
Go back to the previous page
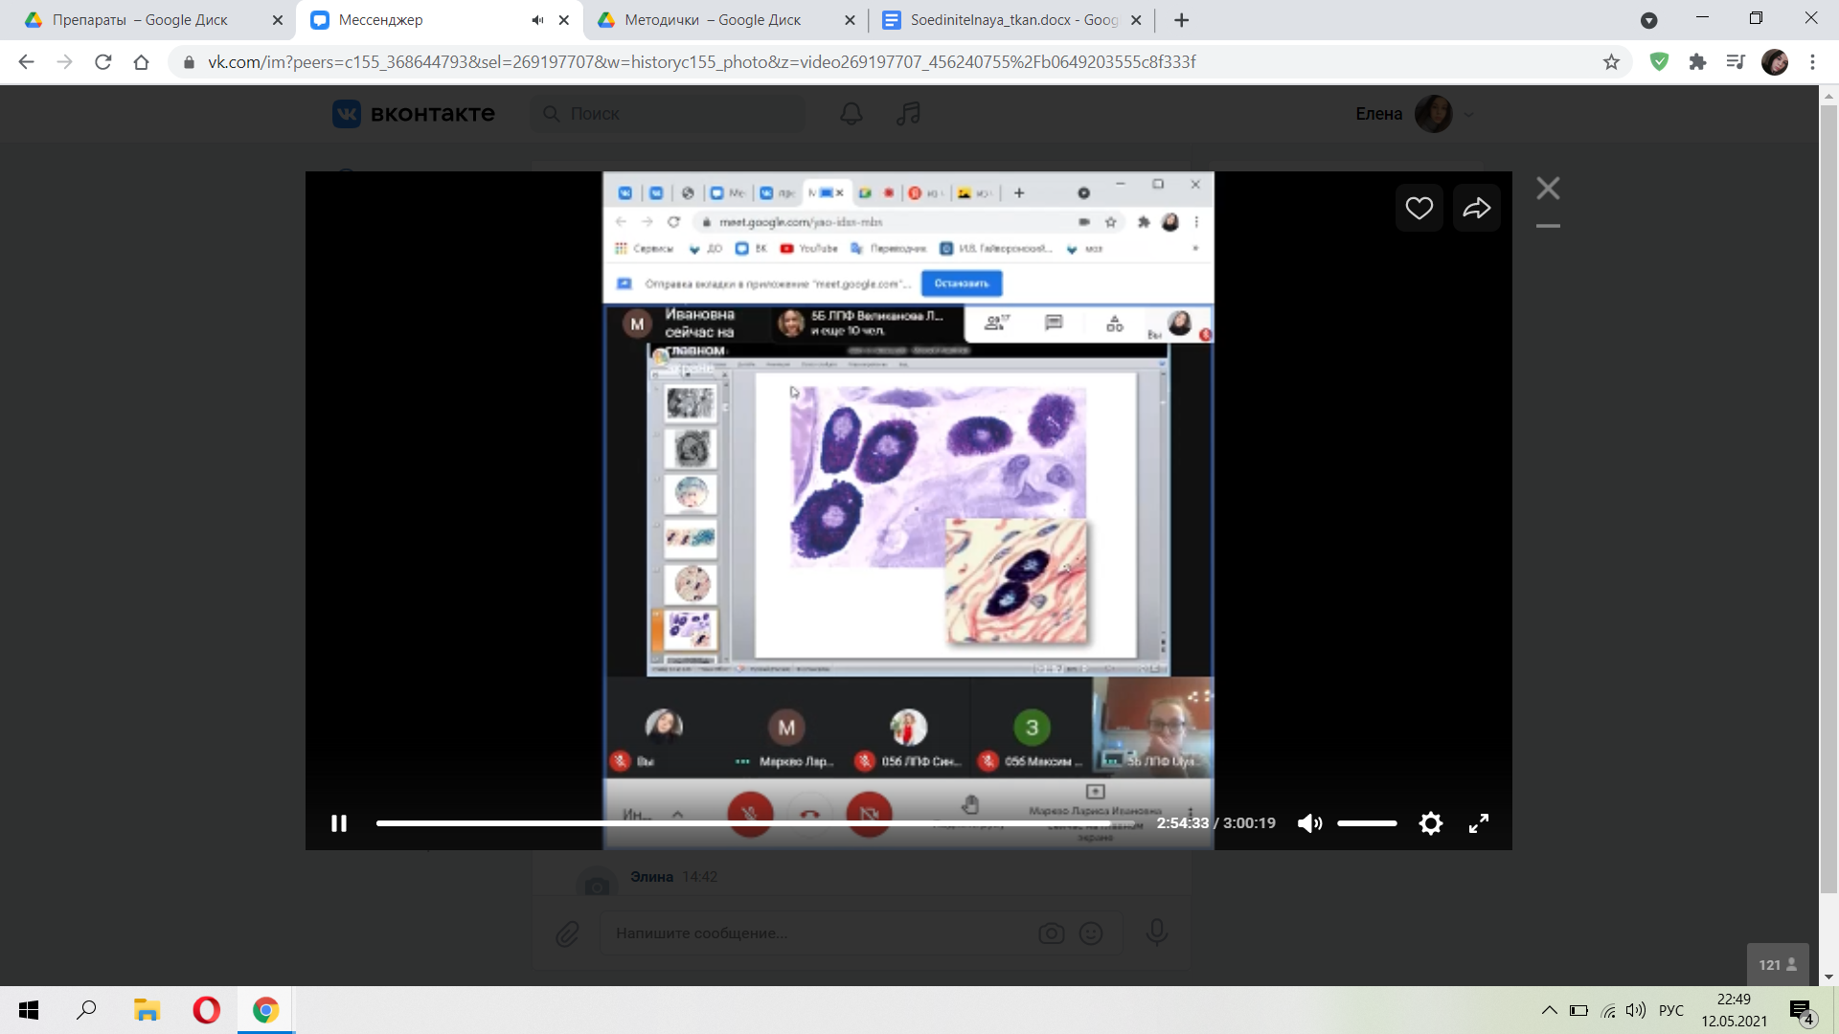point(26,62)
